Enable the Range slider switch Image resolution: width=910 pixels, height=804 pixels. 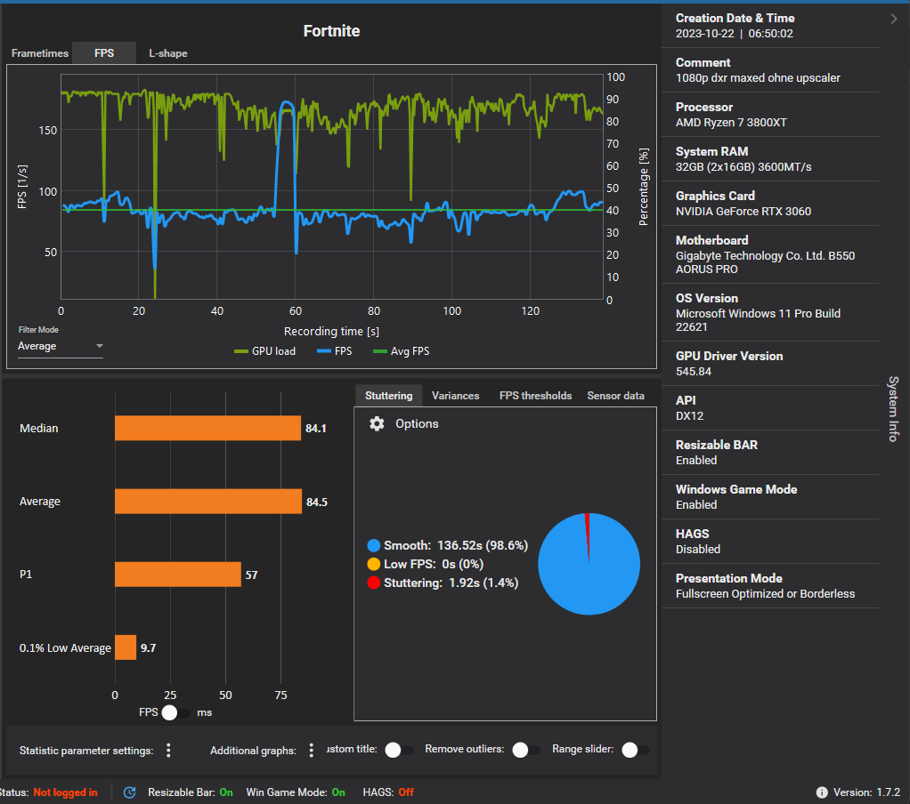[636, 750]
